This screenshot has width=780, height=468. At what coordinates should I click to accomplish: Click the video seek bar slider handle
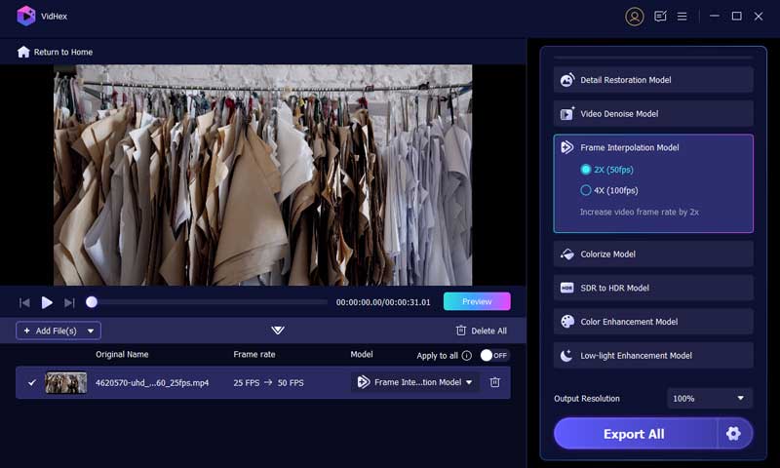pyautogui.click(x=92, y=302)
